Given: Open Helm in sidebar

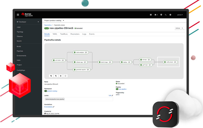Looking at the screenshot, I should pos(19,60).
